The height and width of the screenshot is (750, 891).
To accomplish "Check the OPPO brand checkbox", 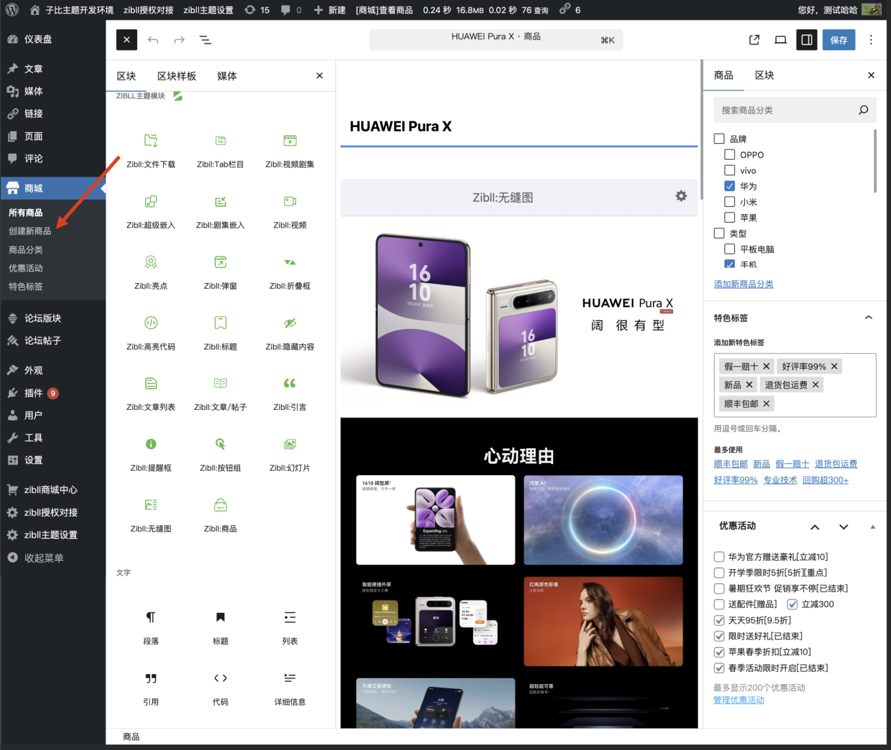I will (730, 155).
